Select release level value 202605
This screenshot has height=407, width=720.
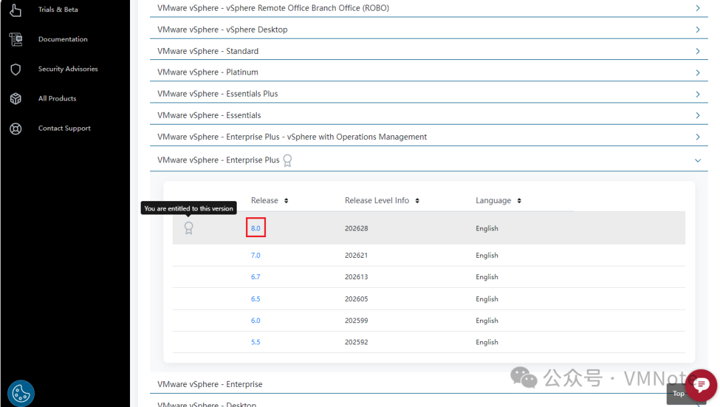coord(356,298)
